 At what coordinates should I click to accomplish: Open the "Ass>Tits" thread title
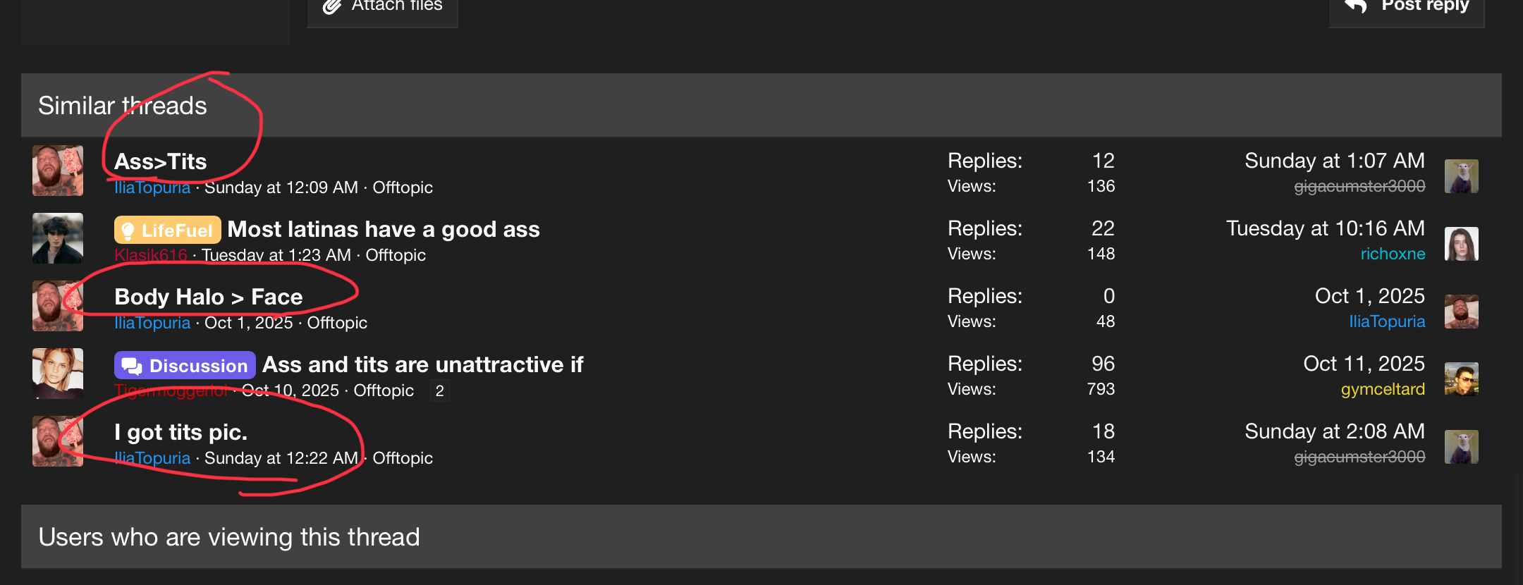161,161
